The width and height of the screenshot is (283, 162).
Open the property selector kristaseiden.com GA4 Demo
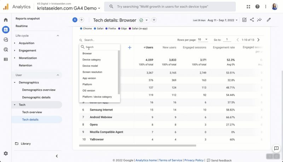69,8
